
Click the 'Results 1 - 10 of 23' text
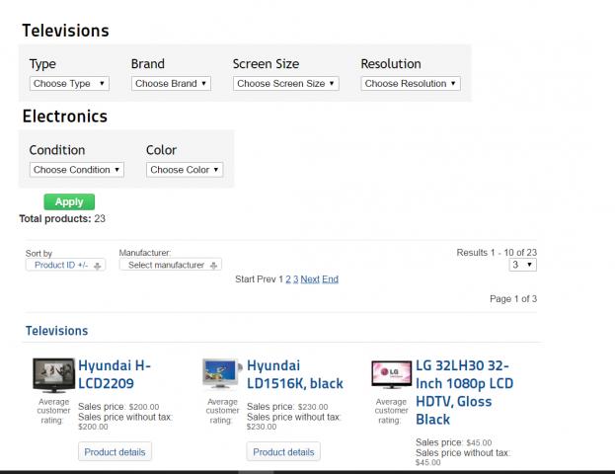click(497, 253)
